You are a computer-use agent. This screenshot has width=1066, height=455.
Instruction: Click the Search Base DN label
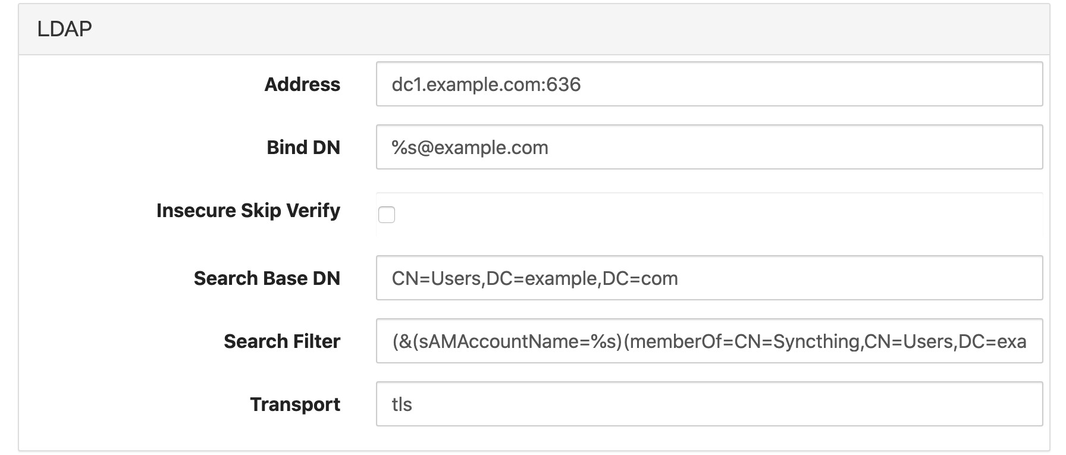coord(267,278)
